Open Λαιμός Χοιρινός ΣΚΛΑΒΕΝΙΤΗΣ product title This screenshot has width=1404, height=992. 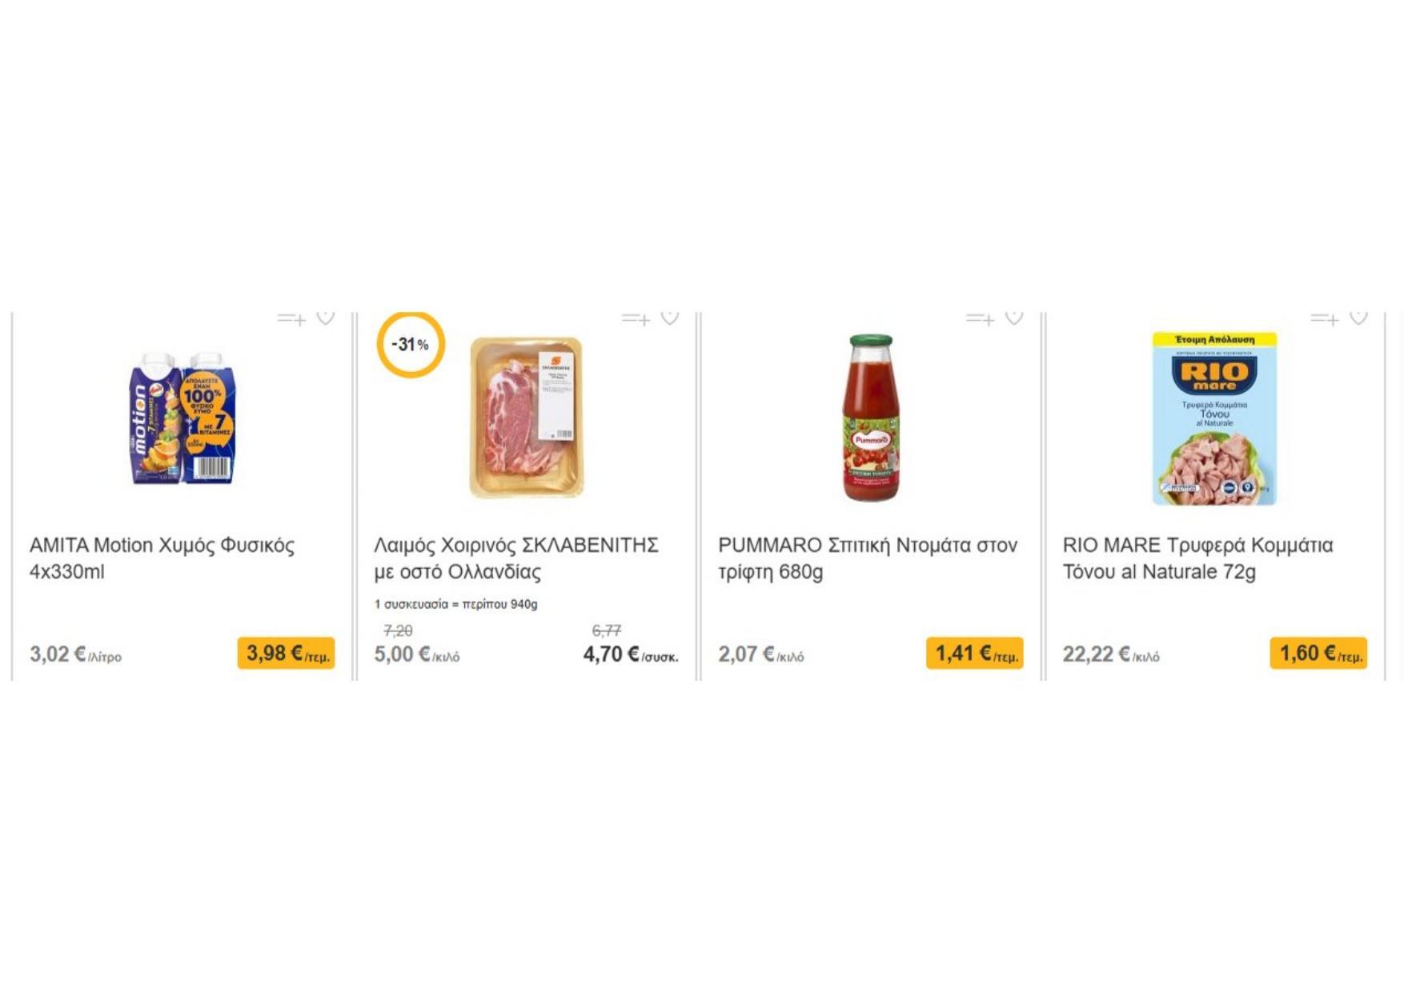[x=515, y=558]
